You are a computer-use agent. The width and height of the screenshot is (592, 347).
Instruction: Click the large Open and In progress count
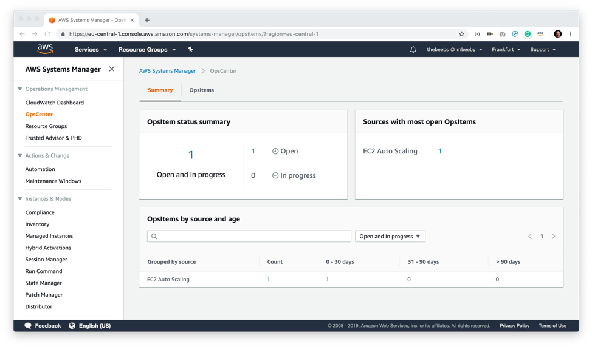191,155
